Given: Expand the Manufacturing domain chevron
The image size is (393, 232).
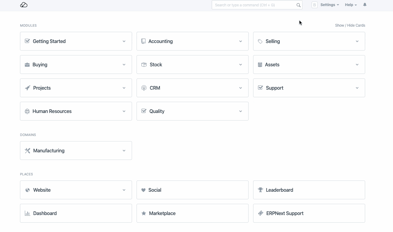Looking at the screenshot, I should pos(124,151).
